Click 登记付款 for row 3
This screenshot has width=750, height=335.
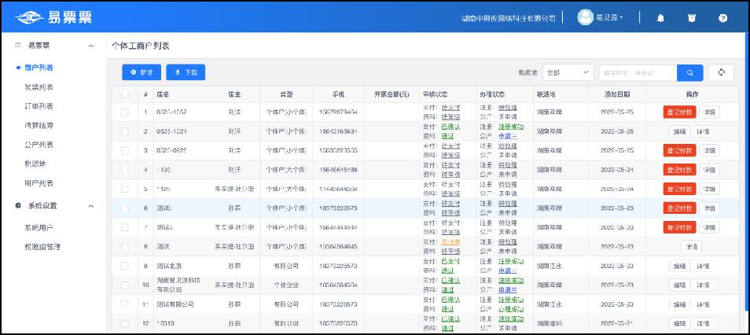click(x=680, y=150)
